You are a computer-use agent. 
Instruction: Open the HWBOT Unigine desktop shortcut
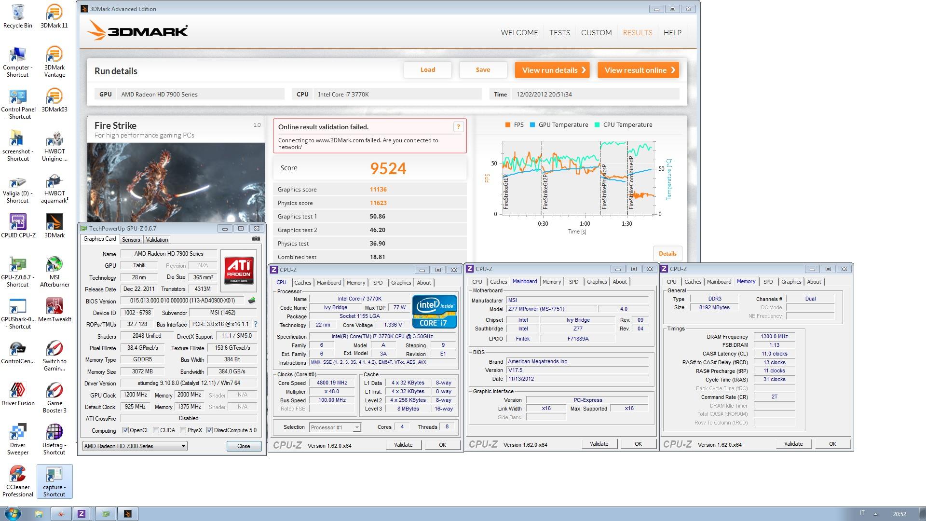click(54, 146)
